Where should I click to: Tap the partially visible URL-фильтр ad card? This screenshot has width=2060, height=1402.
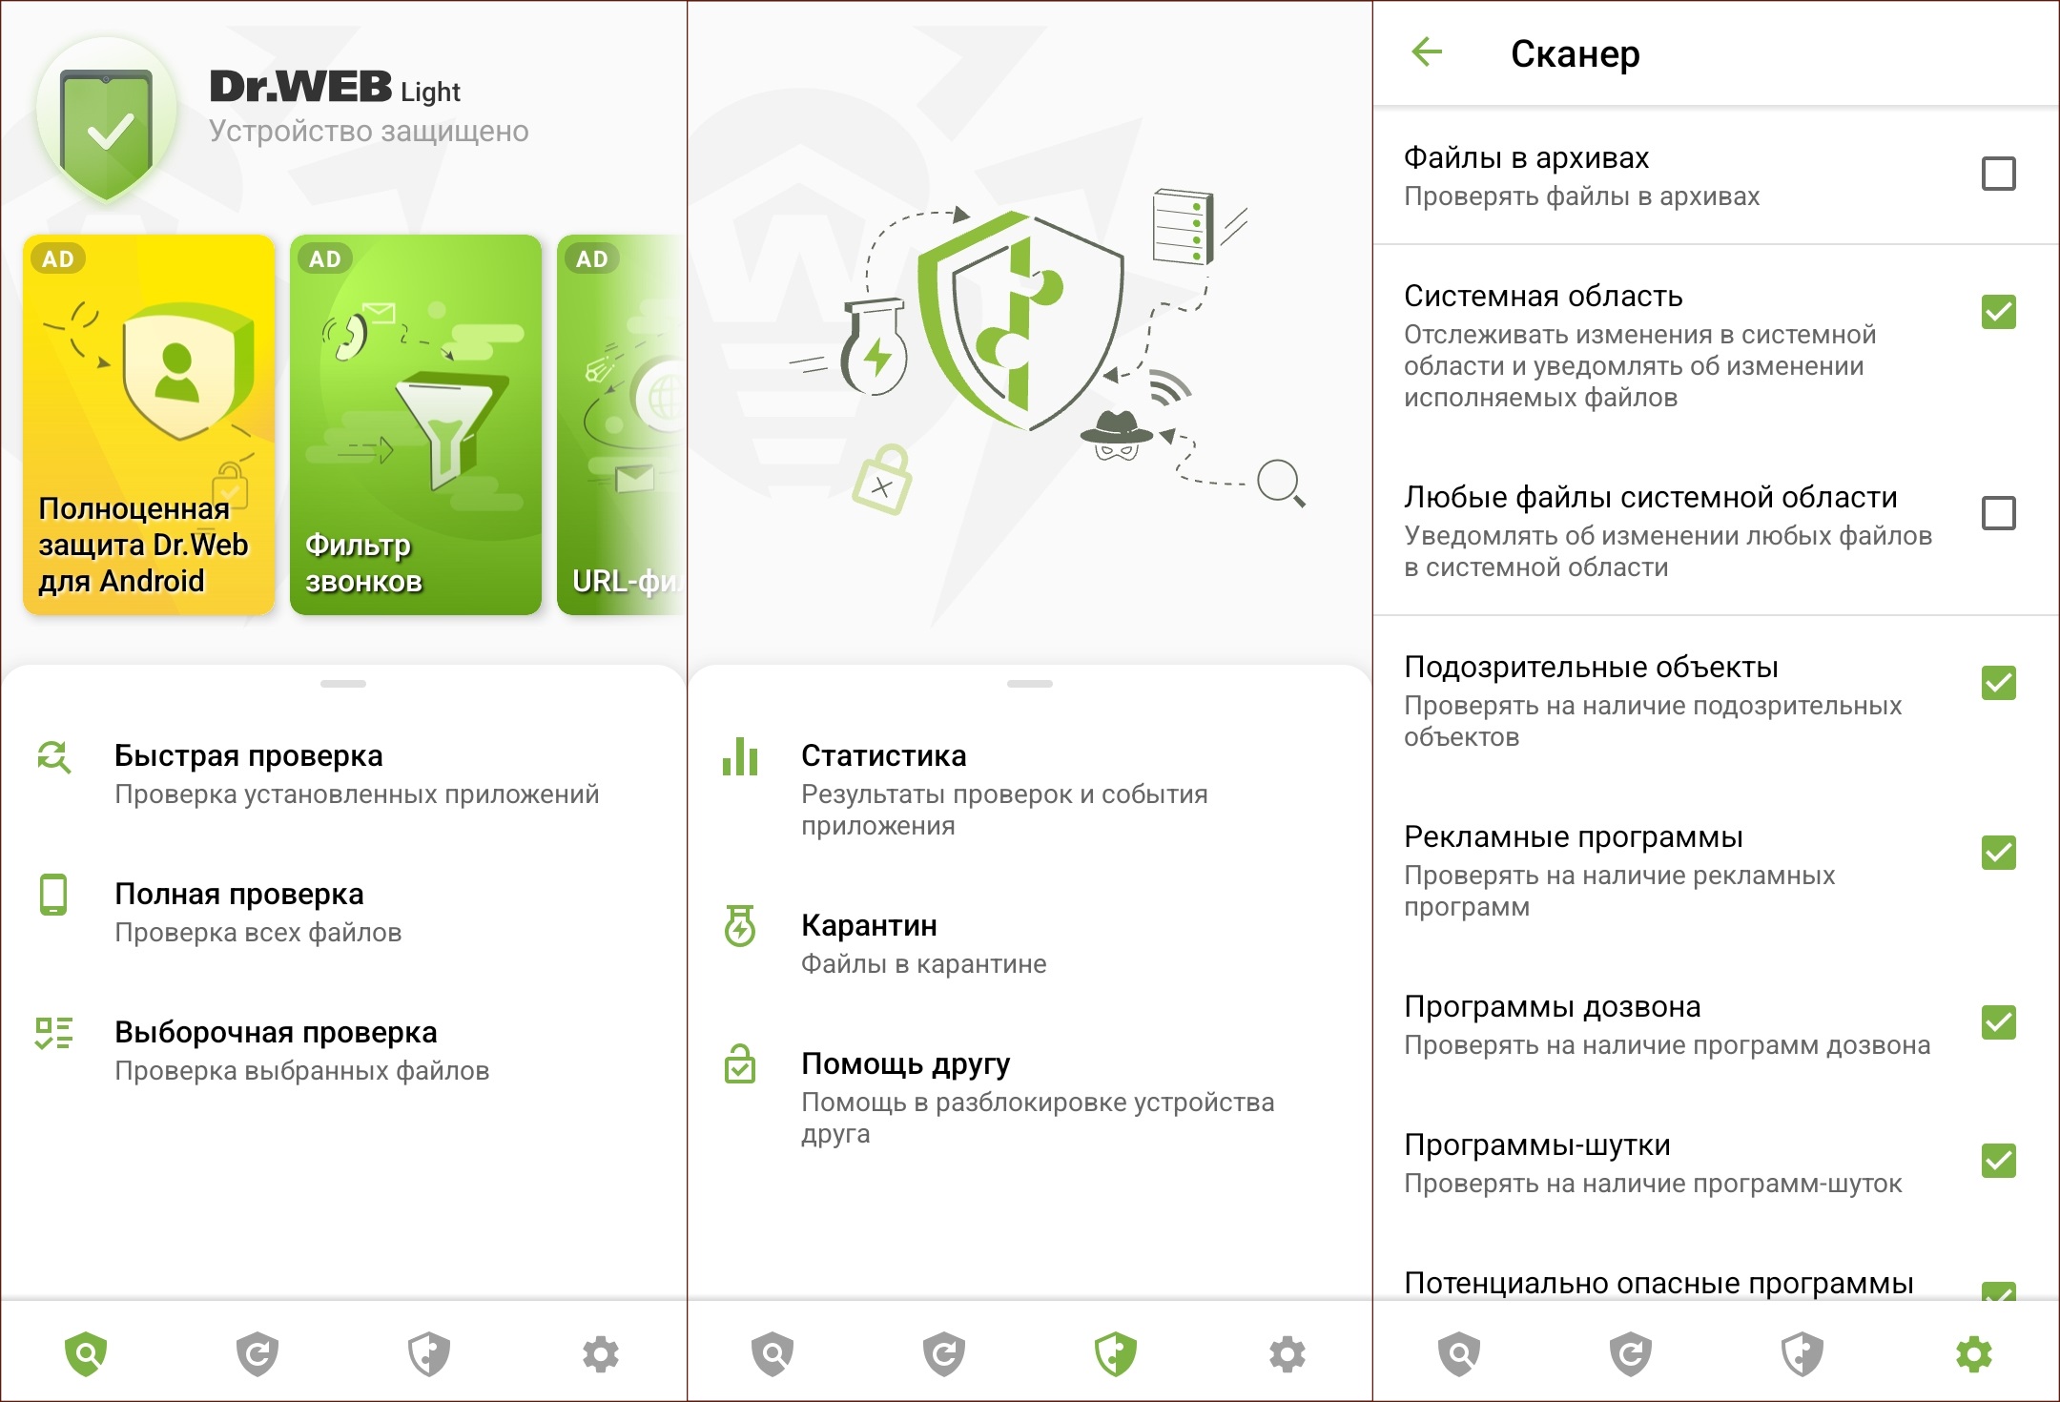(622, 424)
